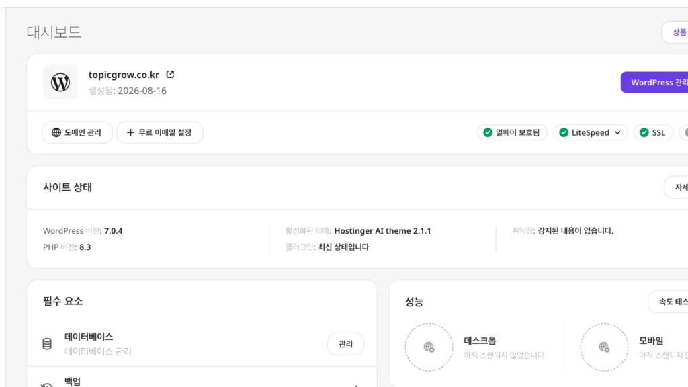Click green check icon on SSL
The image size is (688, 387).
pyautogui.click(x=644, y=132)
